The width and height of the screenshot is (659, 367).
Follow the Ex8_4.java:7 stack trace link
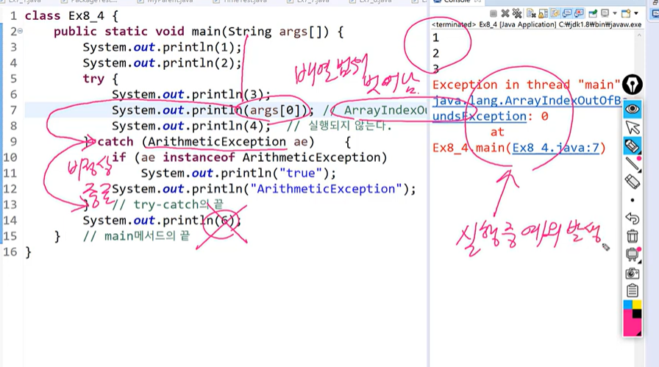click(x=555, y=148)
